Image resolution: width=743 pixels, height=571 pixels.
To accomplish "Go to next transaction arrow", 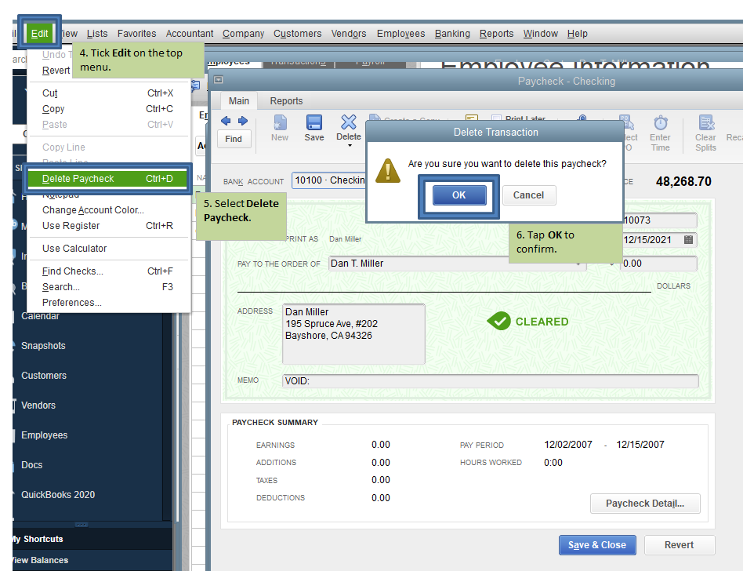I will (x=243, y=121).
